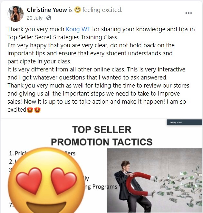Open the 20 July timestamp link
Viewport: 203px width, 213px height.
click(34, 18)
